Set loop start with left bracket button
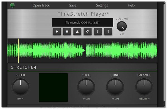 pos(98,32)
